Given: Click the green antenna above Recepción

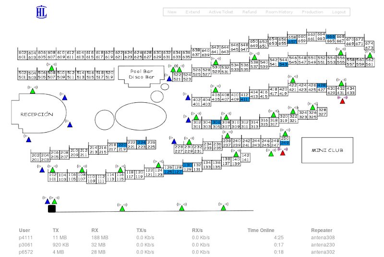Looking at the screenshot, I should (x=32, y=90).
